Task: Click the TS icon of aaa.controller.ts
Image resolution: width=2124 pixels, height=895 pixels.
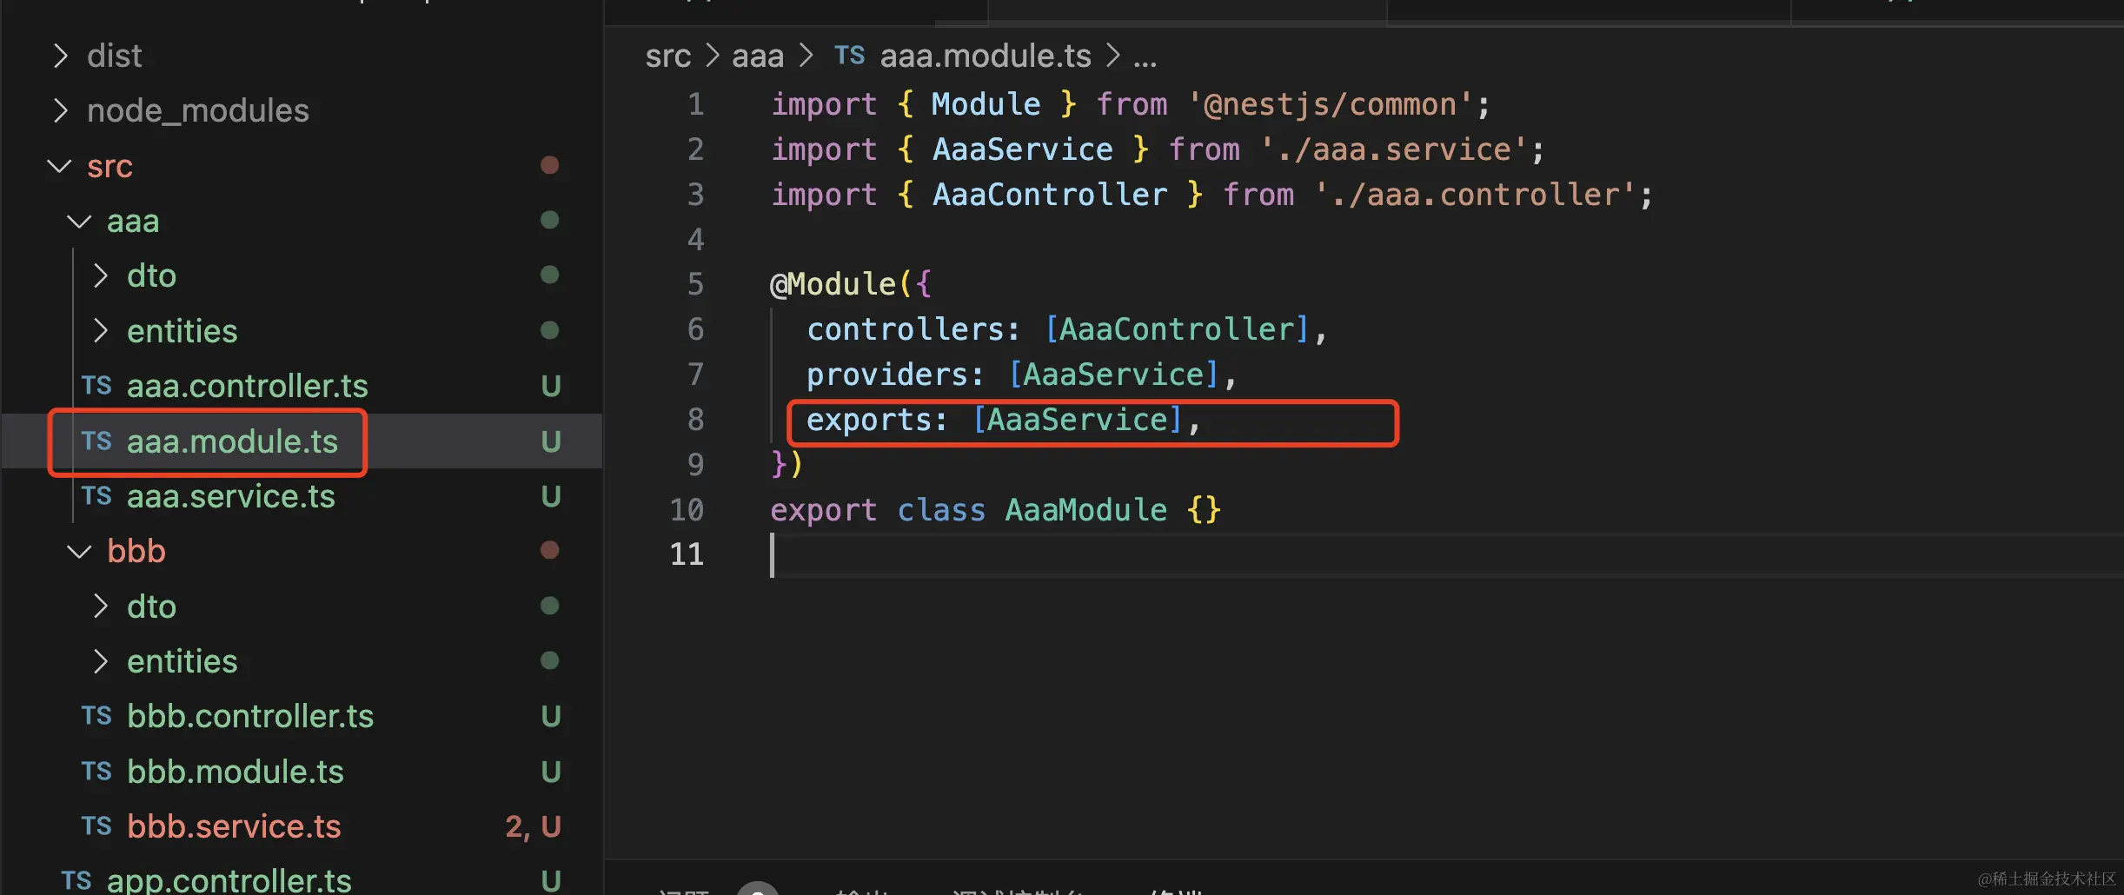Action: (96, 386)
